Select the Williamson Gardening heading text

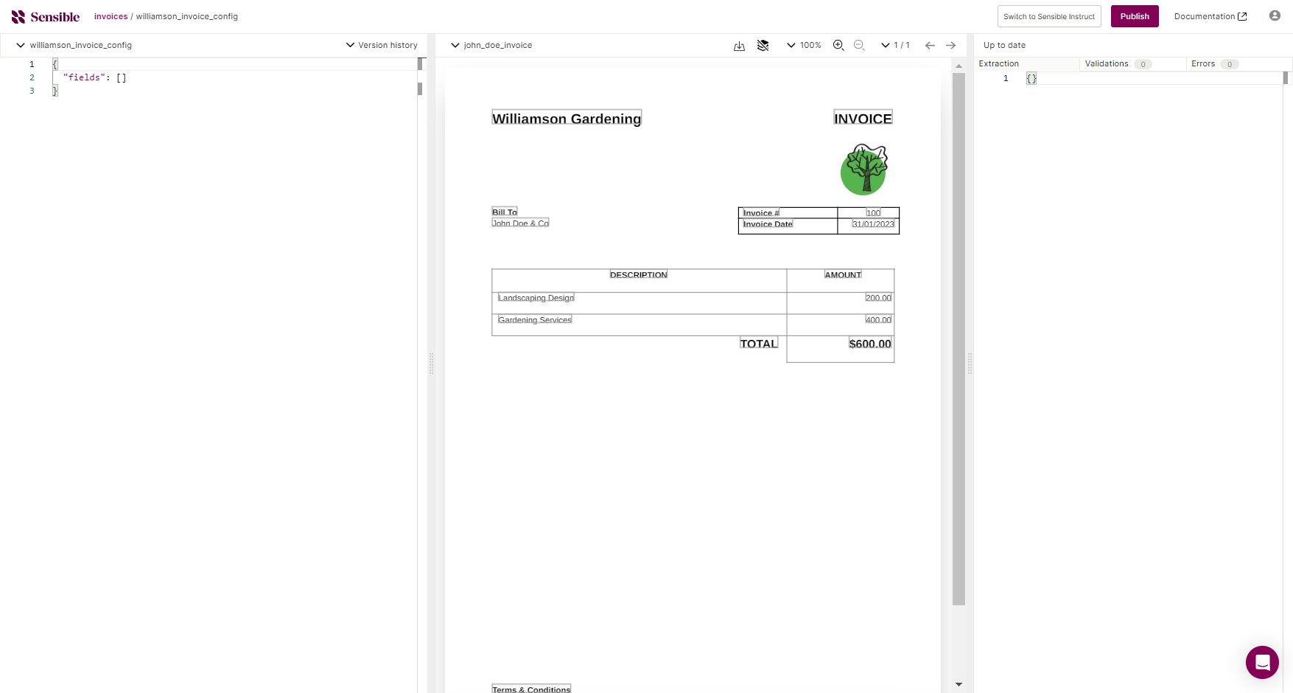pos(567,119)
